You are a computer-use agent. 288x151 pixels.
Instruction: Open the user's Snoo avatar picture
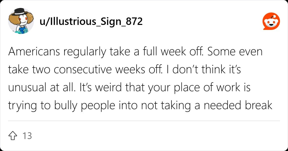[x=21, y=21]
